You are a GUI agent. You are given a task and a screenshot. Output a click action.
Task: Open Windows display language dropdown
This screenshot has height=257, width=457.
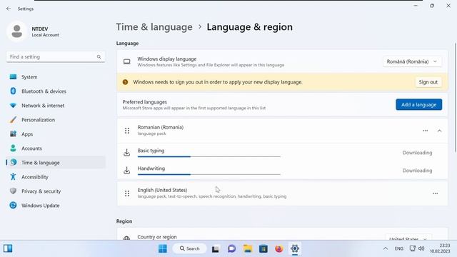[412, 61]
